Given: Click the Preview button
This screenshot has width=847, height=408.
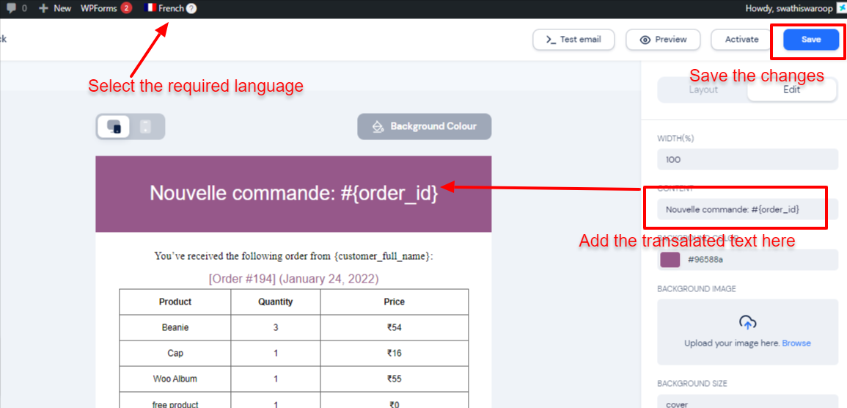Looking at the screenshot, I should [663, 40].
